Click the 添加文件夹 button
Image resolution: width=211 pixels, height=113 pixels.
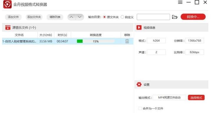click(x=34, y=17)
